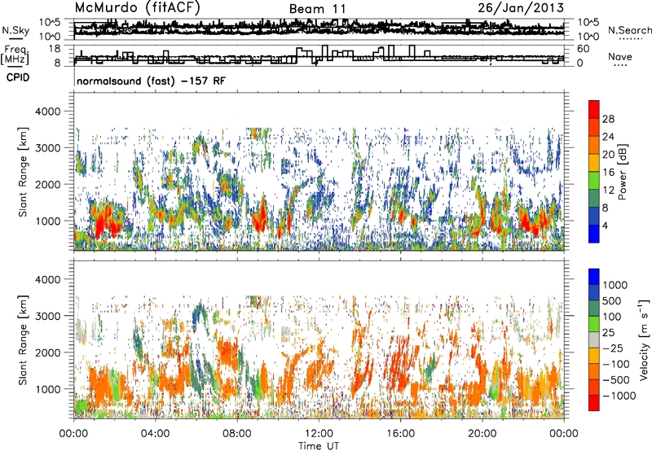Click the Velocity color bar
The width and height of the screenshot is (652, 451).
tap(594, 339)
